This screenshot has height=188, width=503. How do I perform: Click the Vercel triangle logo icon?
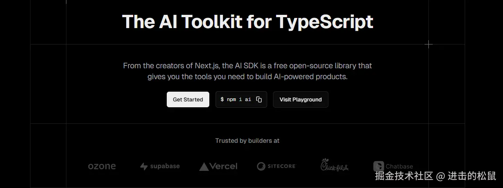[204, 167]
